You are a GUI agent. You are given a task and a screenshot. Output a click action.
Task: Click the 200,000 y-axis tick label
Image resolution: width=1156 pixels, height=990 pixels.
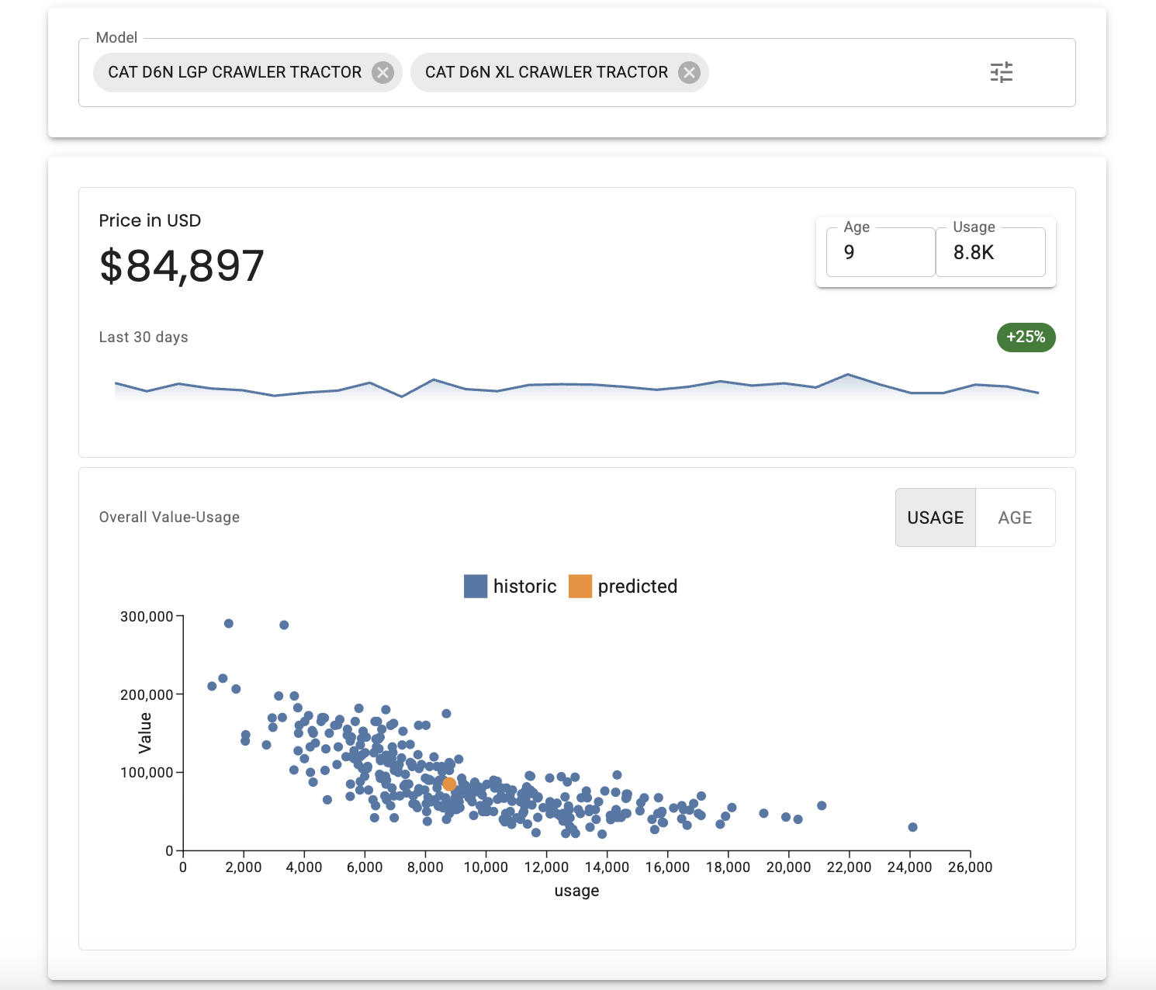click(147, 695)
